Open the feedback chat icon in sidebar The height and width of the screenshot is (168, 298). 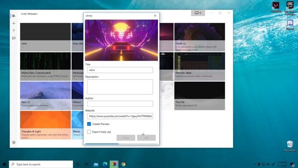click(14, 38)
